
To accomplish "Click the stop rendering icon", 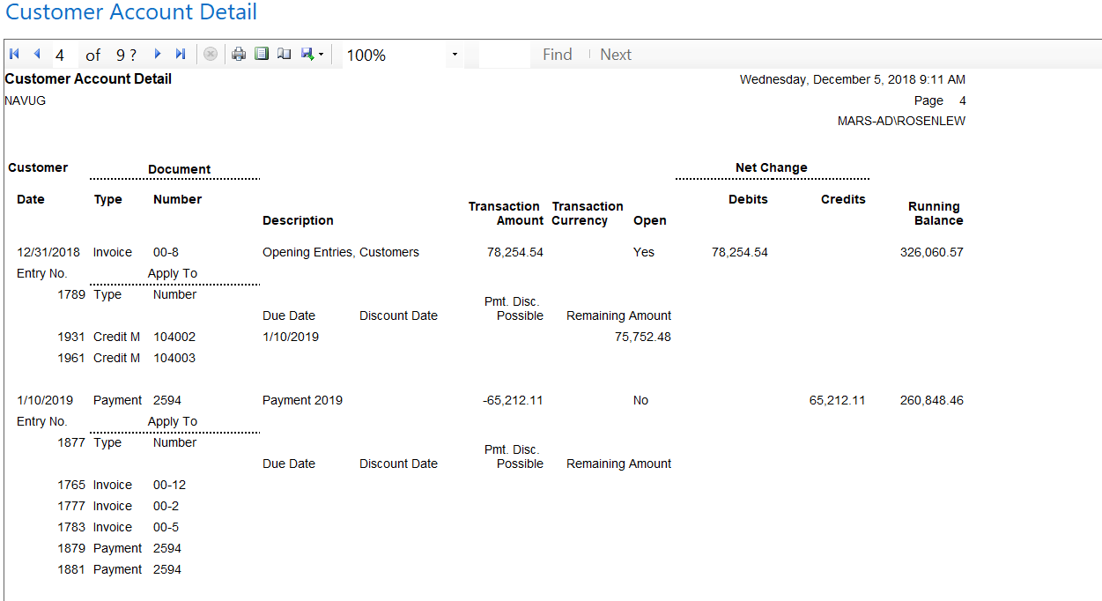I will point(211,55).
